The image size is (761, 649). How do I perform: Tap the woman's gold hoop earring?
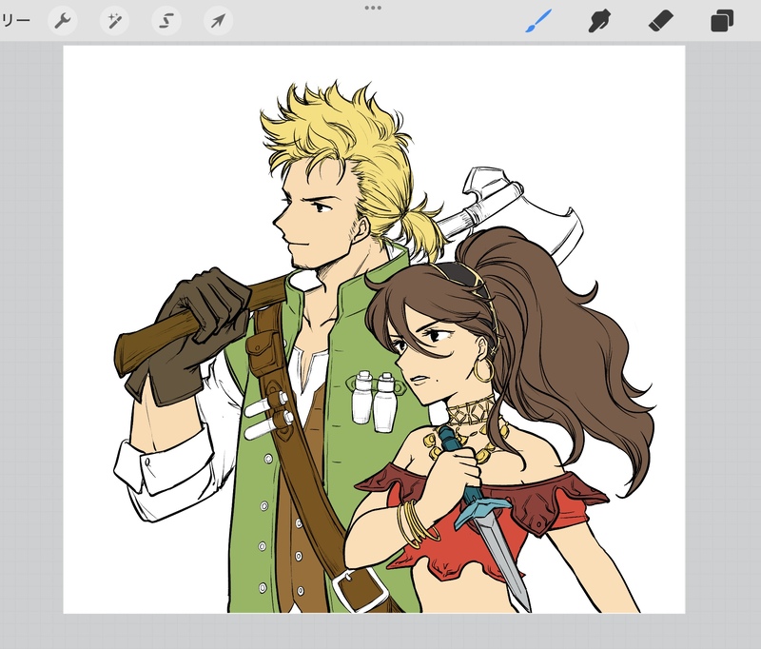pos(483,368)
